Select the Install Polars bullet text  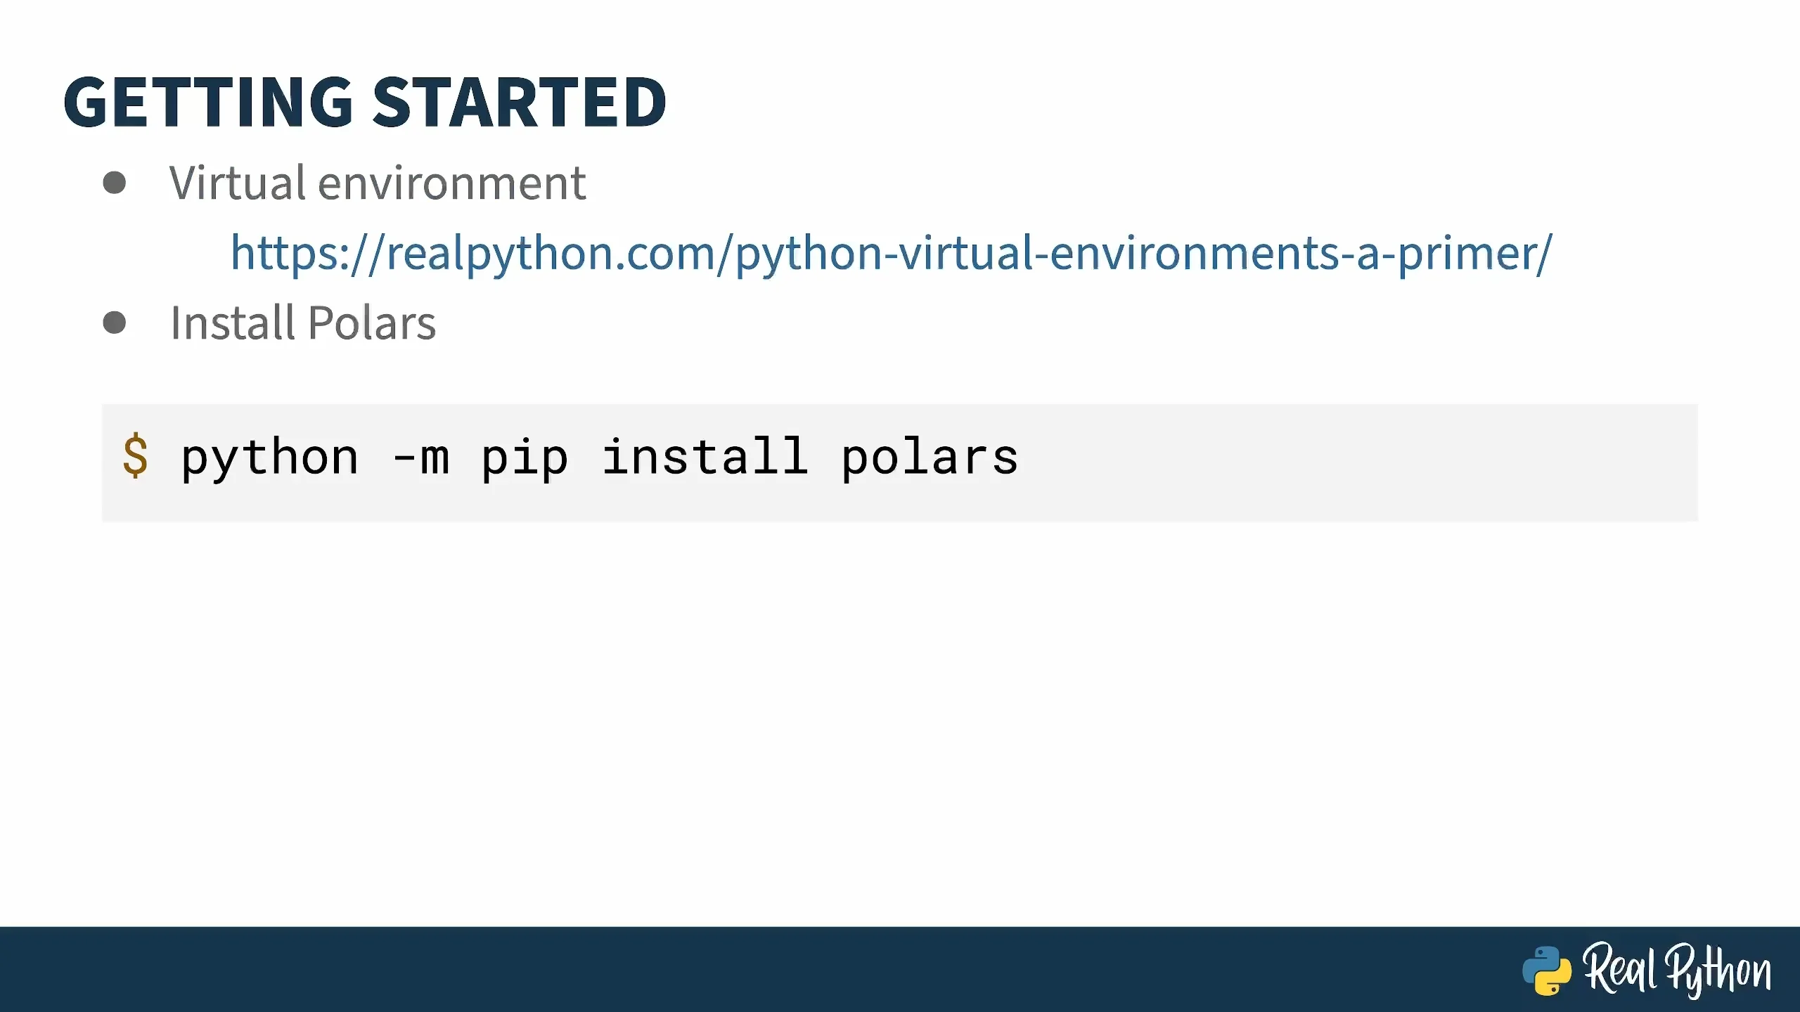click(303, 323)
